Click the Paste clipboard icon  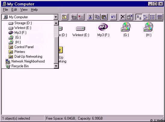pos(104,17)
